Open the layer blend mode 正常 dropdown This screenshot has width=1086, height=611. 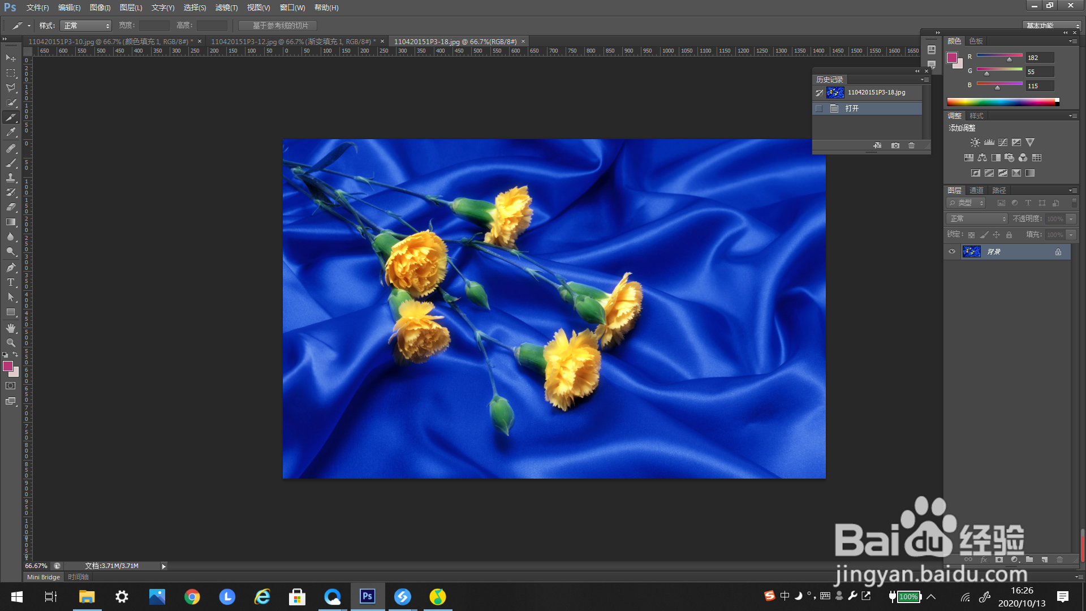[x=977, y=219]
